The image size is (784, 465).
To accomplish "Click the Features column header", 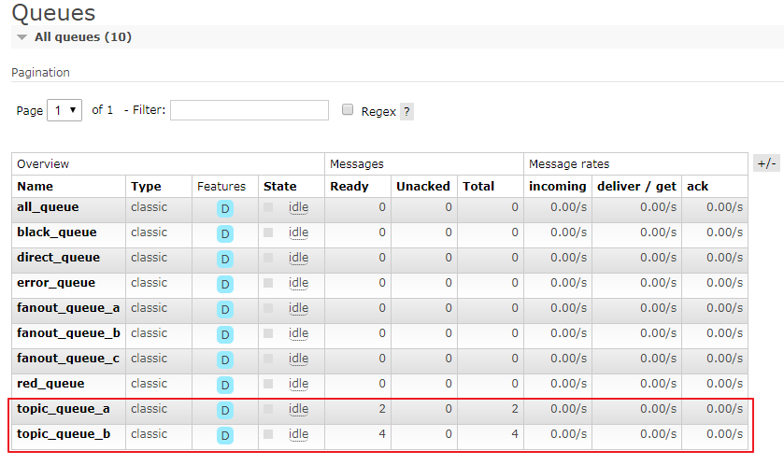I will (221, 187).
